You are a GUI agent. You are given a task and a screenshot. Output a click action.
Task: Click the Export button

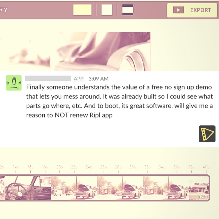[x=192, y=10]
